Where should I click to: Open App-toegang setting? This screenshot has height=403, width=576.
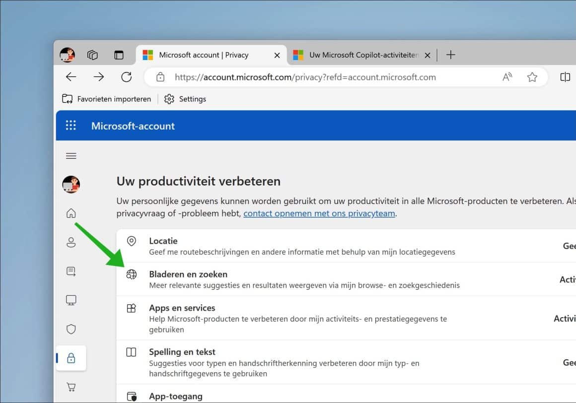(x=176, y=397)
